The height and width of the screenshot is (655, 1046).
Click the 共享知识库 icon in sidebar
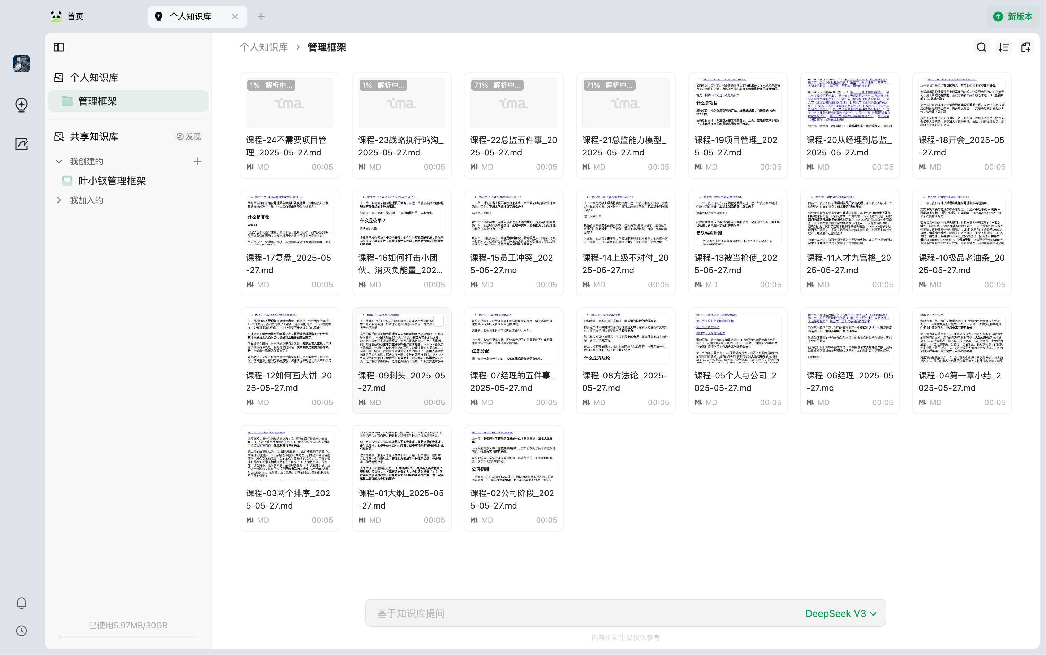coord(59,136)
